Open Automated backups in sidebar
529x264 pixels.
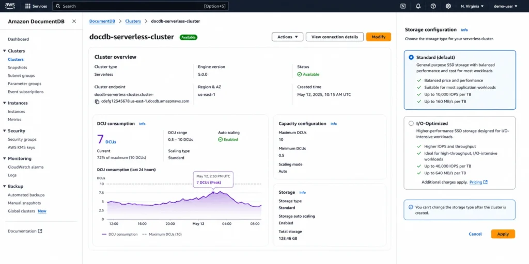coord(26,195)
